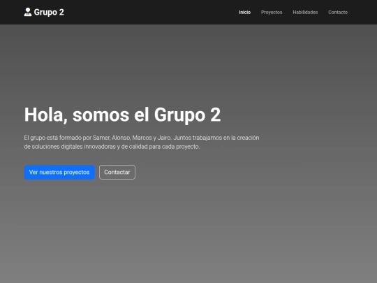377x283 pixels.
Task: Click the empty dark navbar area between logo and links
Action: 151,12
